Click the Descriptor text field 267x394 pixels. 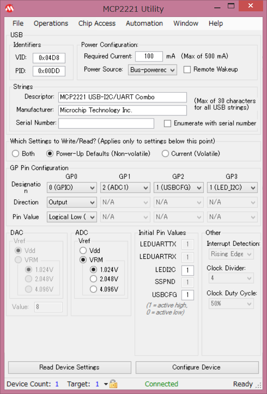click(122, 97)
